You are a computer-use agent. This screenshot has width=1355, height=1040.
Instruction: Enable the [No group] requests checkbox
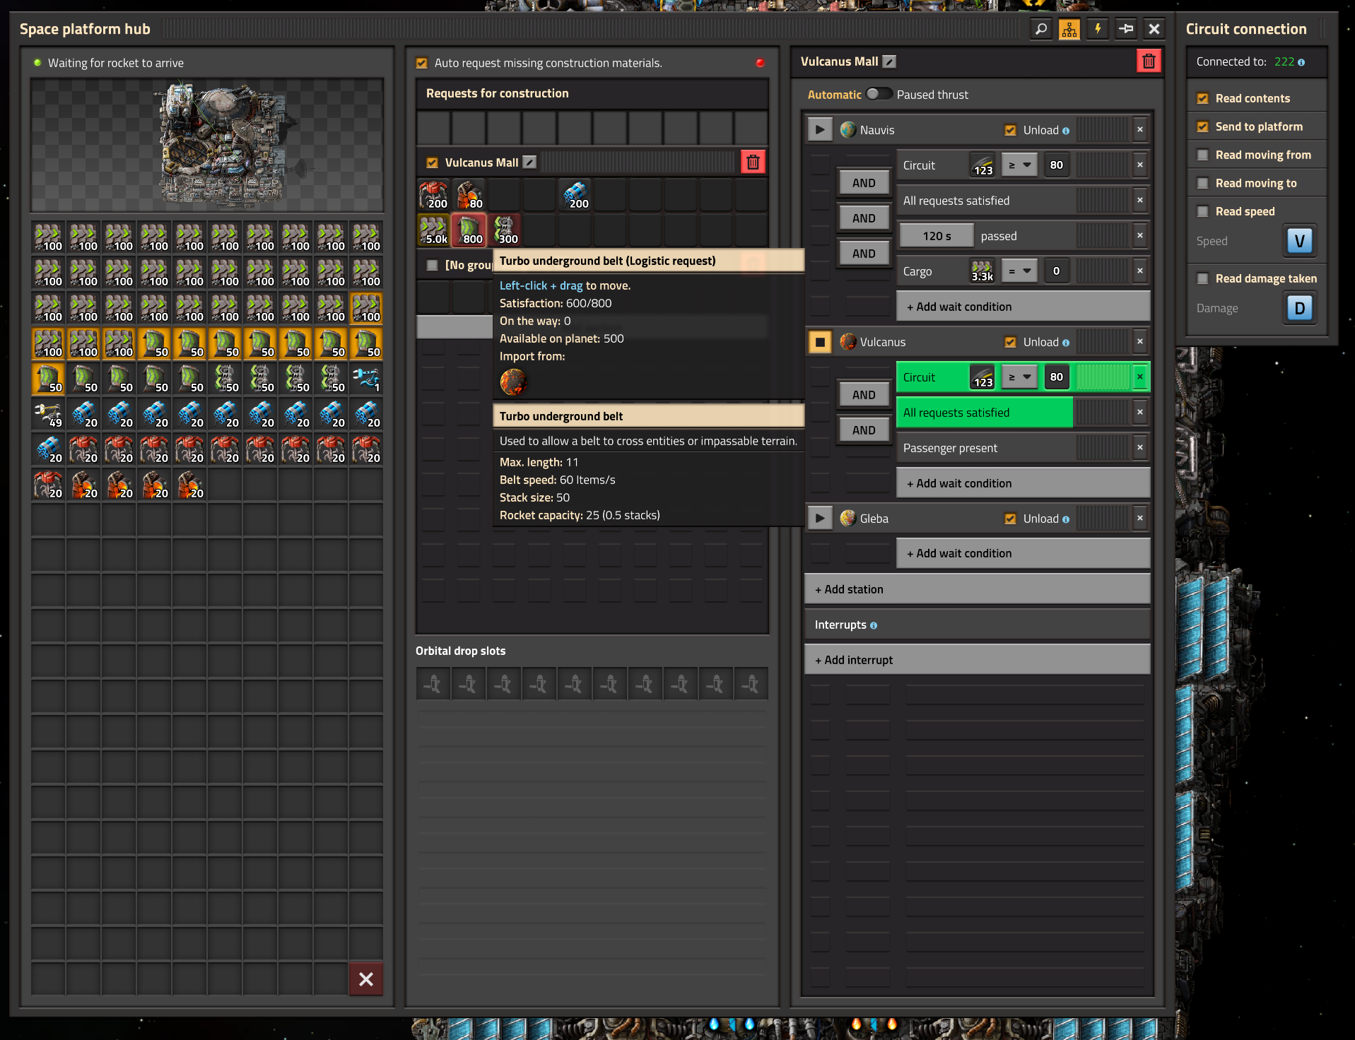(x=433, y=265)
